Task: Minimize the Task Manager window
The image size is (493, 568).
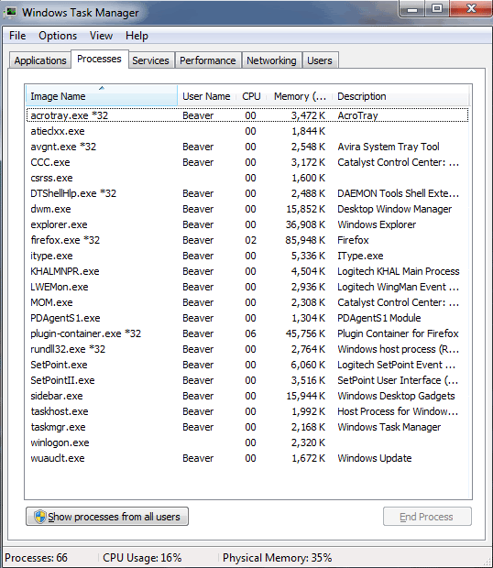Action: pos(411,8)
